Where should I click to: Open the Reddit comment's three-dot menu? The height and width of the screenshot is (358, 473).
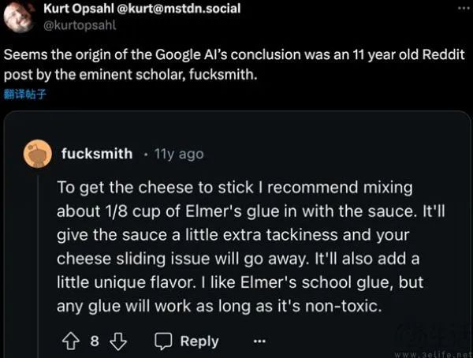259,341
